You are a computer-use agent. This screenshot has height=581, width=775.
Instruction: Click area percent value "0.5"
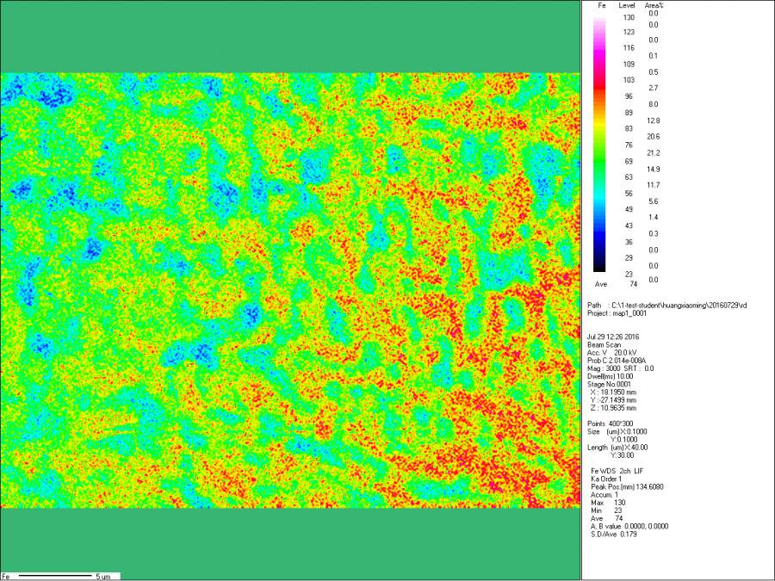click(654, 72)
